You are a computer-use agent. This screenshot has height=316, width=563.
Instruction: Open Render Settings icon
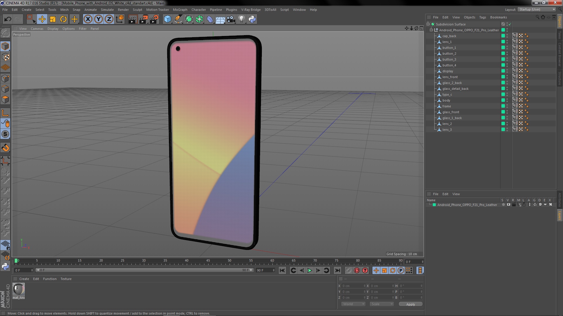tap(154, 19)
